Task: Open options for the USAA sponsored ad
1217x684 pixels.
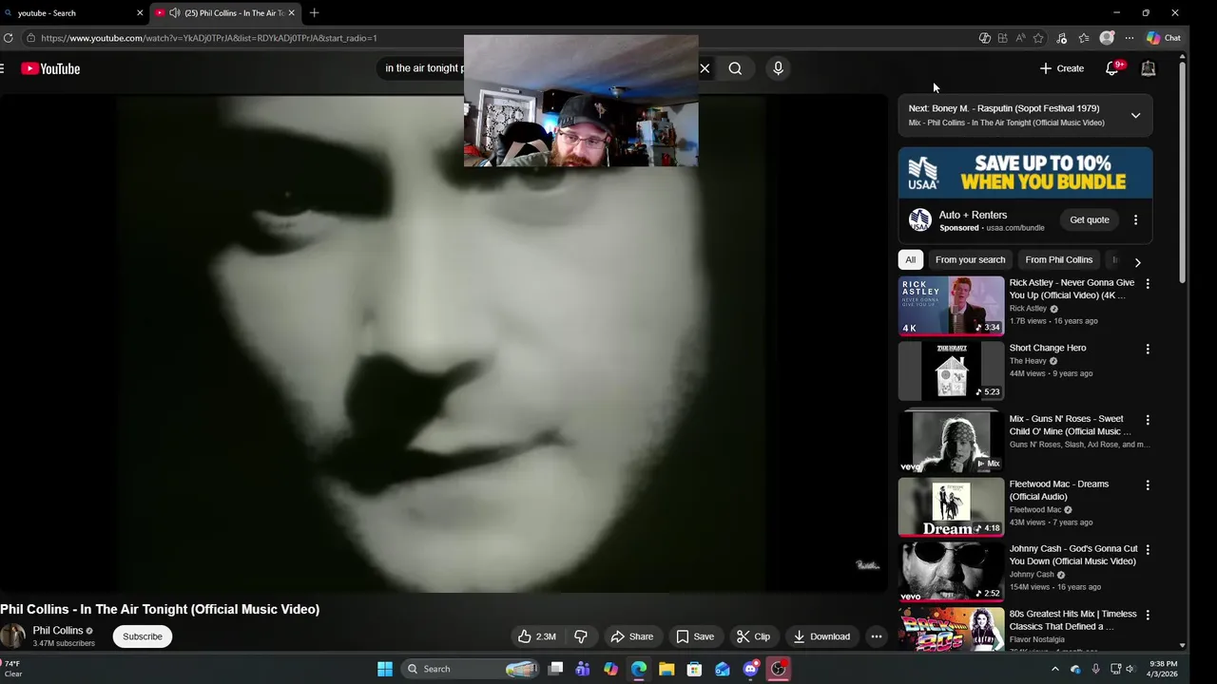Action: (1135, 220)
